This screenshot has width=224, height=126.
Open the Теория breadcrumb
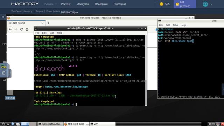point(39,11)
